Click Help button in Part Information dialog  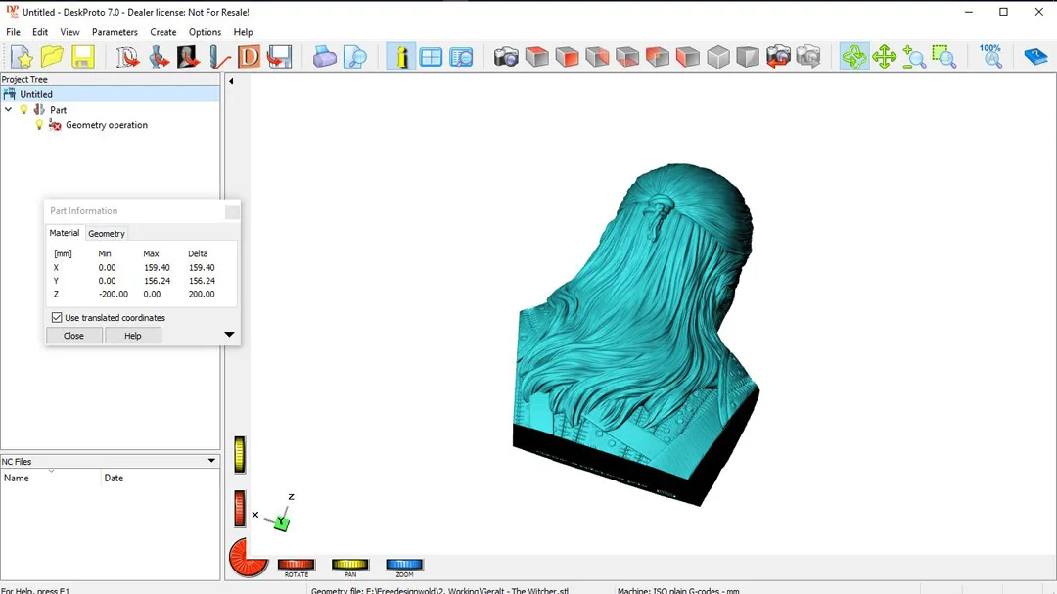pyautogui.click(x=133, y=336)
